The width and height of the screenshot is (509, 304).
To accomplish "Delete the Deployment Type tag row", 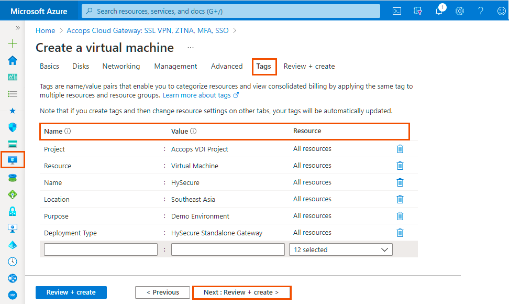I will (400, 233).
